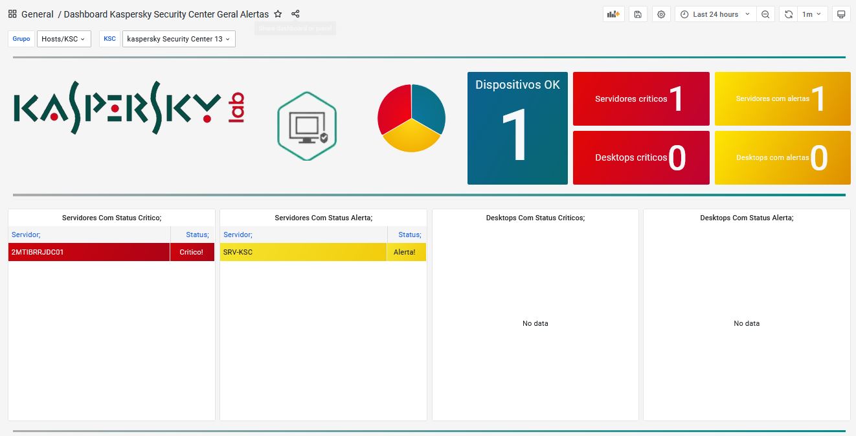
Task: Click the protected monitor hexagon icon
Action: tap(307, 126)
